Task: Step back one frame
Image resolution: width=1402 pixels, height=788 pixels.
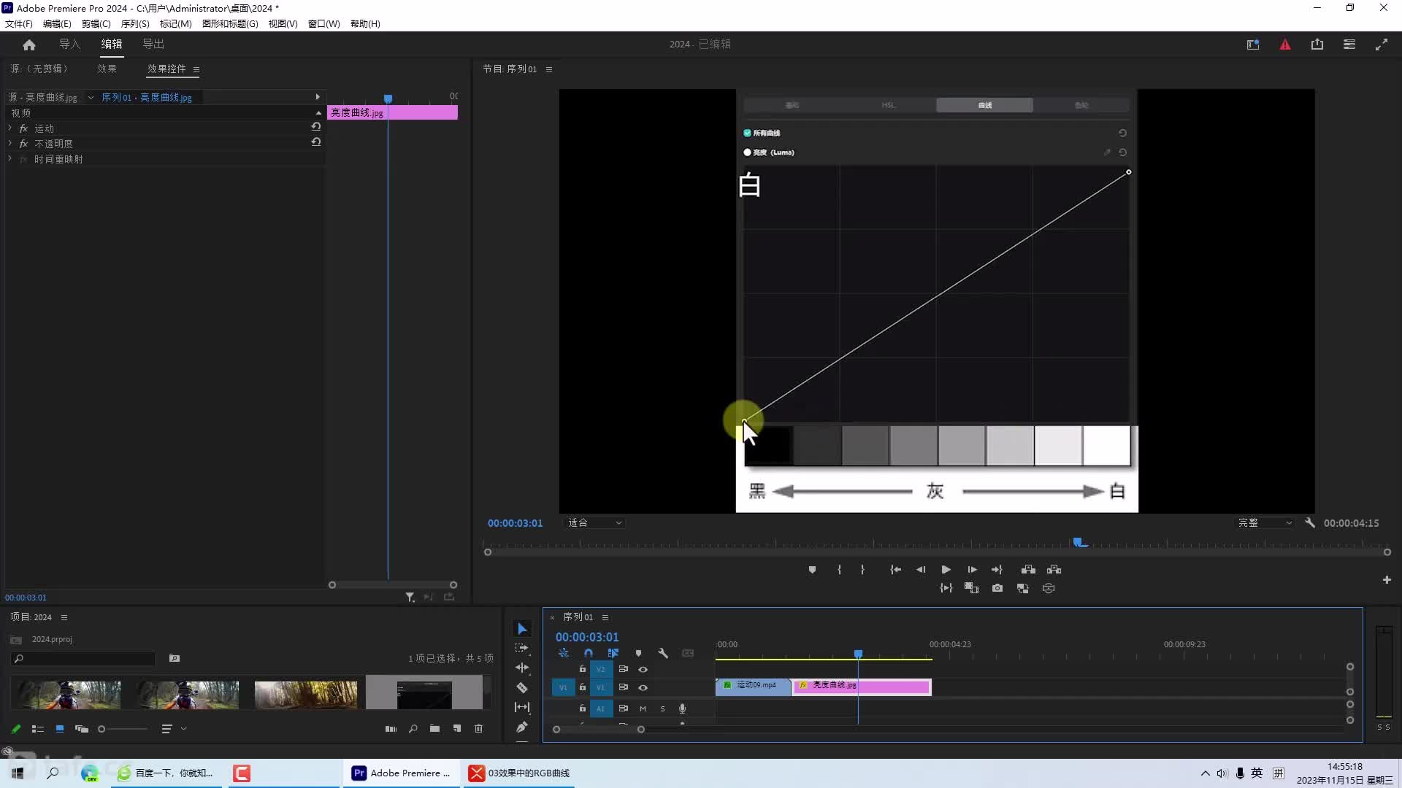Action: pyautogui.click(x=921, y=570)
